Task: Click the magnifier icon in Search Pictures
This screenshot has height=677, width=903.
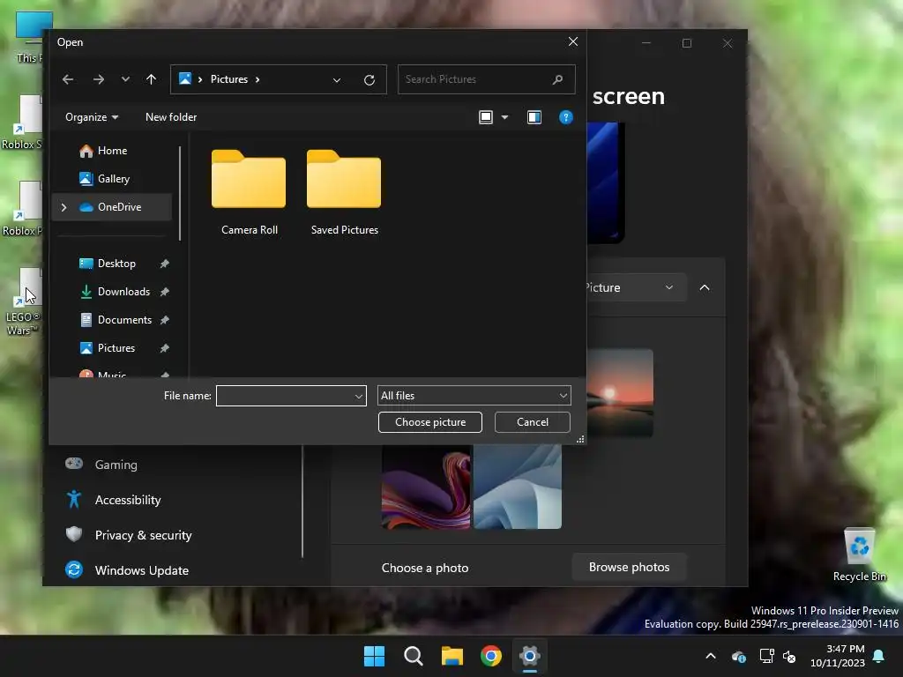Action: (557, 79)
